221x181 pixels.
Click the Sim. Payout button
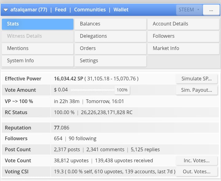196,90
